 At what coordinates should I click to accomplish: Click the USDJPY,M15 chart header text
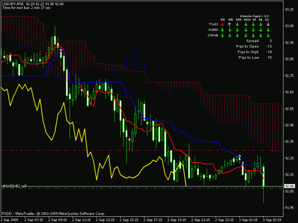click(x=33, y=4)
